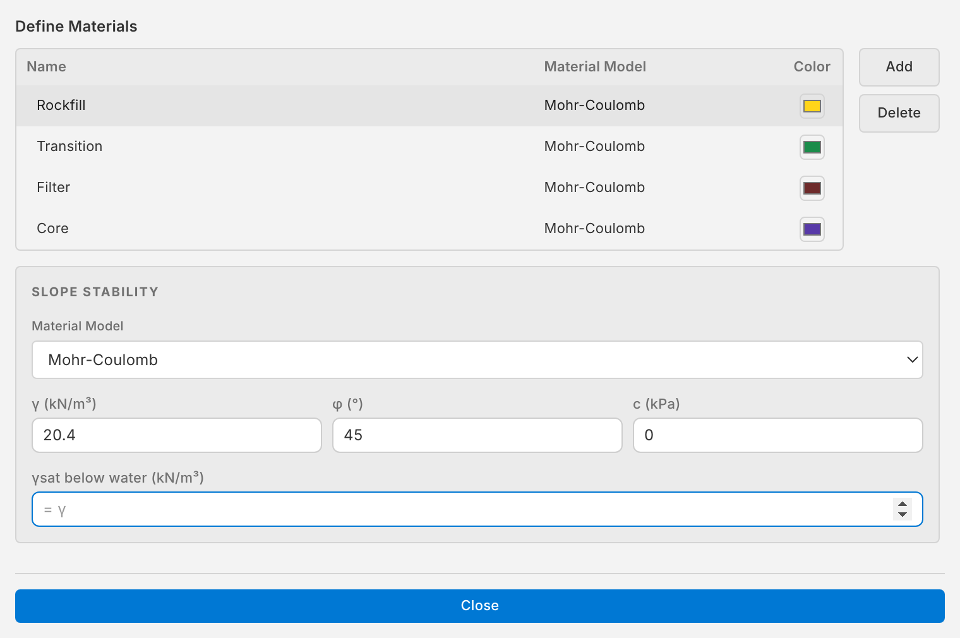
Task: Decrease γsat with the down stepper arrow
Action: click(903, 514)
